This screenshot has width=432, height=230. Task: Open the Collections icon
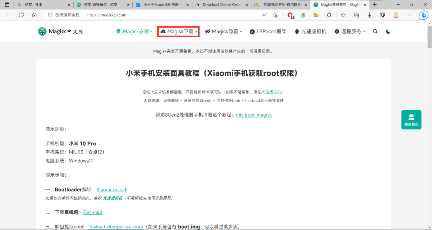356,15
